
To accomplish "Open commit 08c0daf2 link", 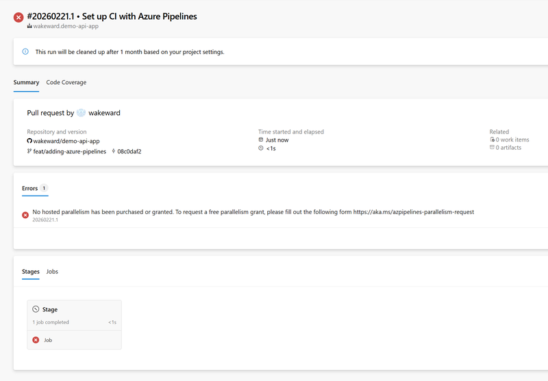I will [129, 151].
